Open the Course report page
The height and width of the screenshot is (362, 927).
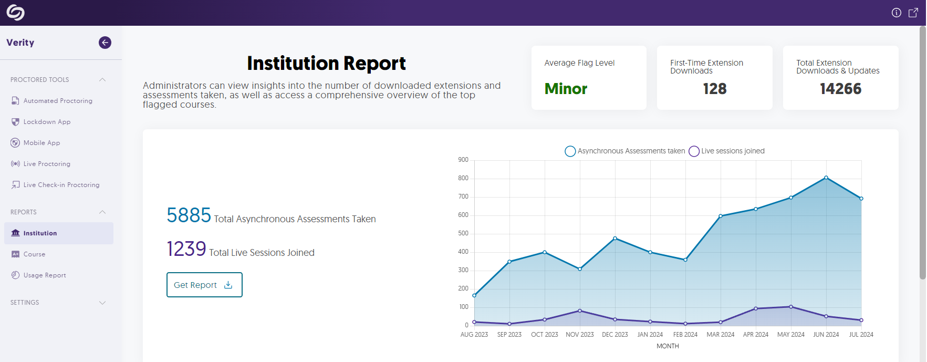click(34, 254)
